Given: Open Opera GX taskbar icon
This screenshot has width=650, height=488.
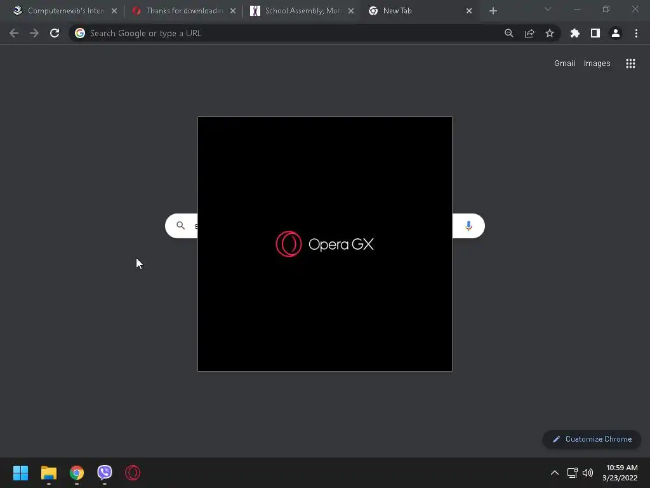Looking at the screenshot, I should pos(133,473).
